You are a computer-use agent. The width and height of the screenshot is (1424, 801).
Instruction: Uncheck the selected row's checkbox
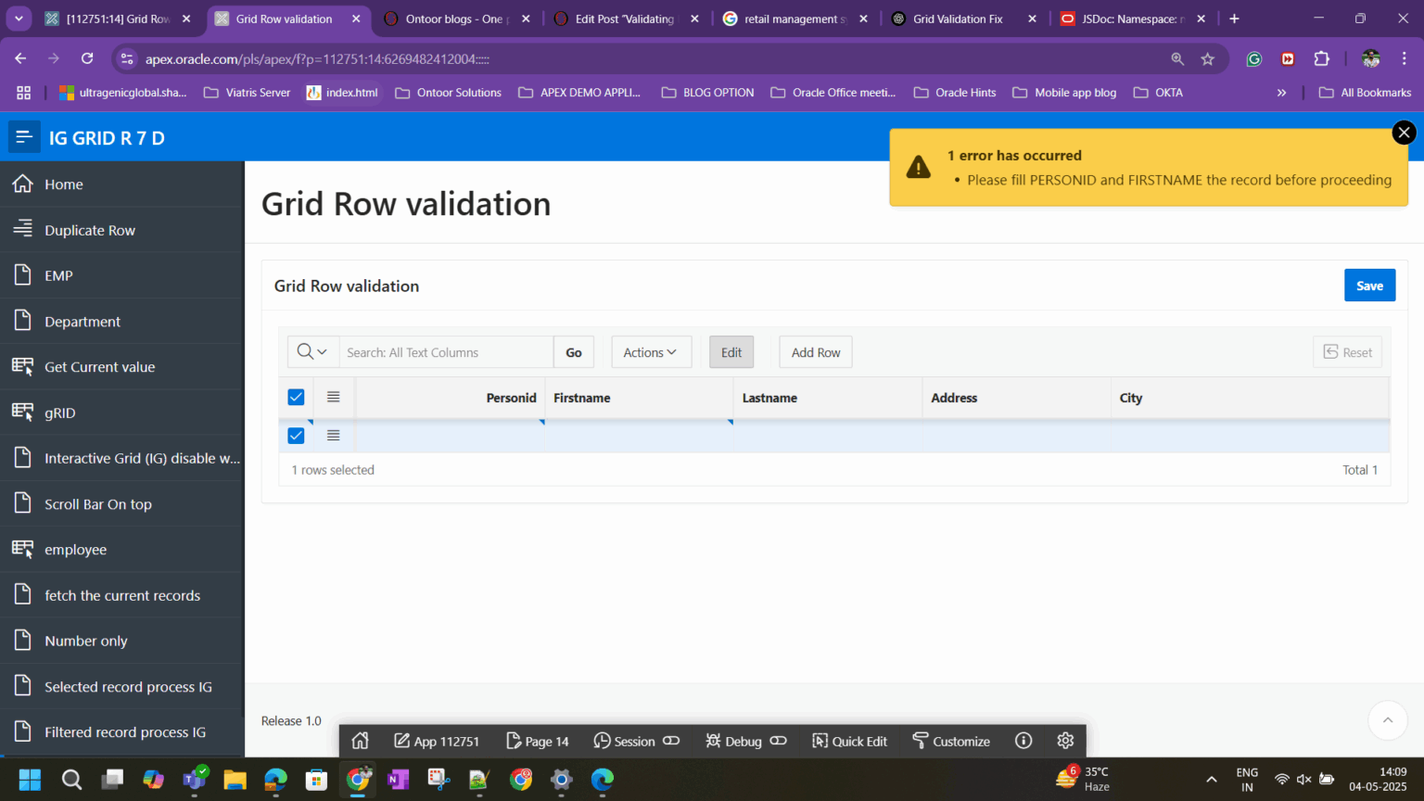(296, 435)
